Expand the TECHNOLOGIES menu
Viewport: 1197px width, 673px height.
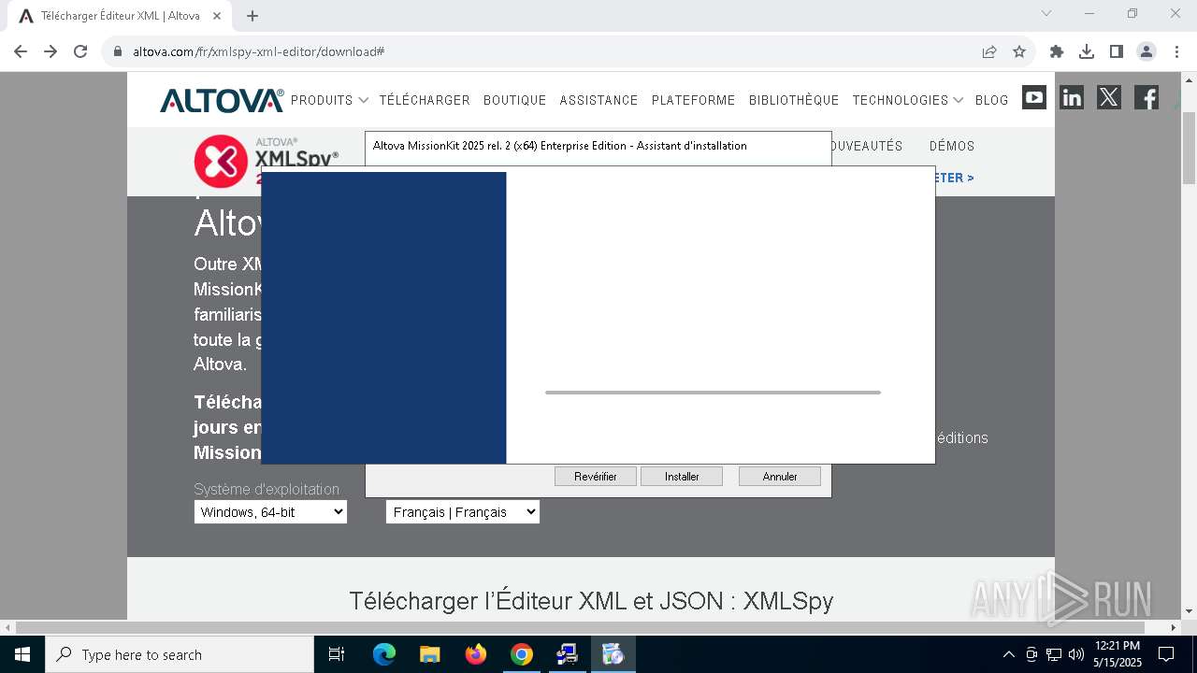pyautogui.click(x=907, y=100)
